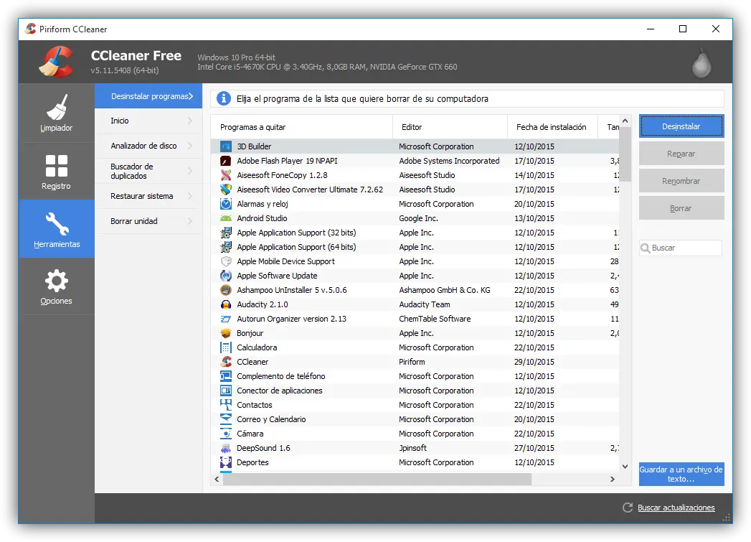
Task: Expand the Analizador de disco entry
Action: [148, 146]
